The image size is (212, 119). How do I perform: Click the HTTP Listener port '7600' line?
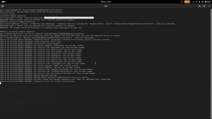(56, 79)
